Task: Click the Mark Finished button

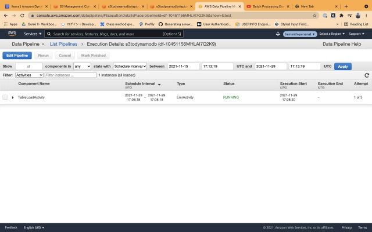Action: 94,56
